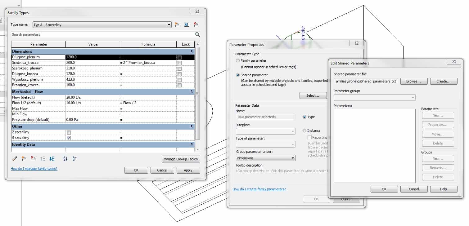This screenshot has width=469, height=226.
Task: Click the search magnifier icon
Action: point(197,34)
